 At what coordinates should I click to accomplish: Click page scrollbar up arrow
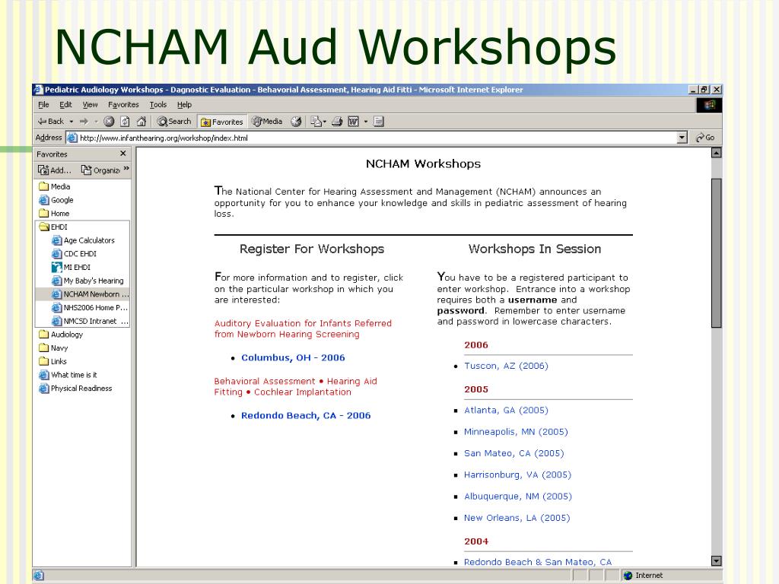coord(716,153)
